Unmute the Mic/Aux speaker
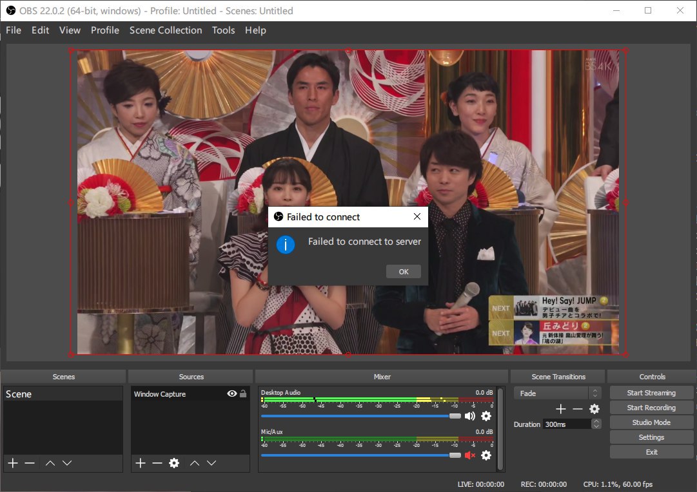Screen dimensions: 697x492 469,455
